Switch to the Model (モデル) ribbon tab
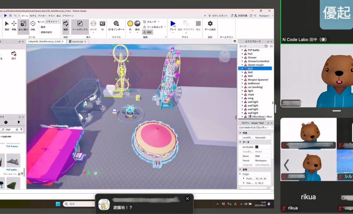The height and width of the screenshot is (214, 353). [x=33, y=16]
